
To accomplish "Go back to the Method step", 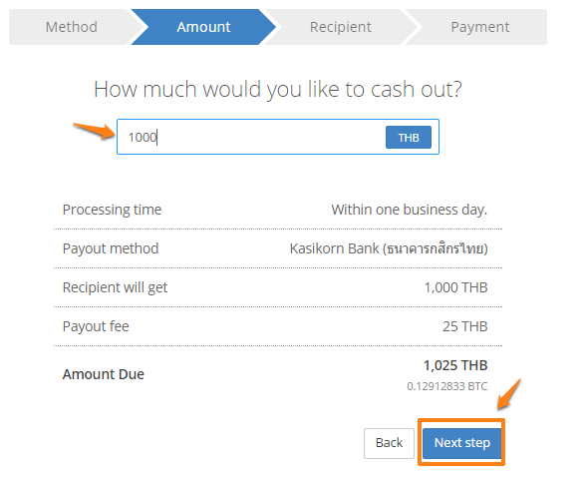I will tap(71, 27).
